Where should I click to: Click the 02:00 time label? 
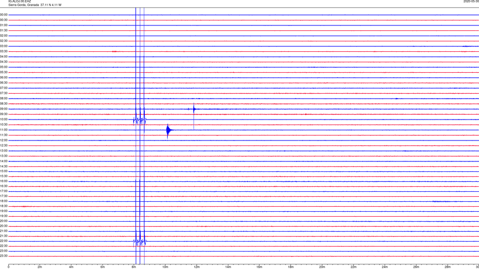[x=4, y=36]
